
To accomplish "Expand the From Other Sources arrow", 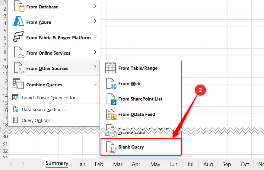I will click(x=95, y=67).
